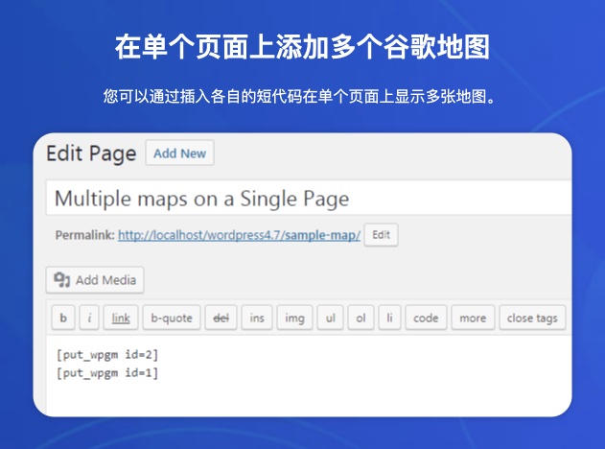Open the localhost sample-map permalink
The width and height of the screenshot is (605, 449).
(x=240, y=235)
